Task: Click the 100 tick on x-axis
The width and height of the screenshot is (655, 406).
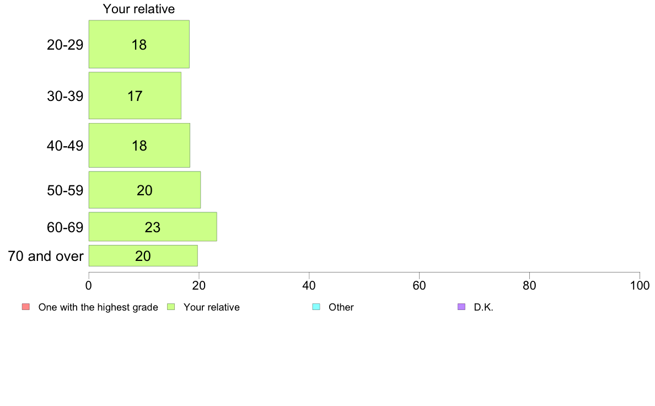Action: click(x=640, y=286)
